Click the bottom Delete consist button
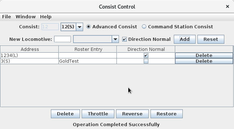The width and height of the screenshot is (234, 129). (x=65, y=114)
